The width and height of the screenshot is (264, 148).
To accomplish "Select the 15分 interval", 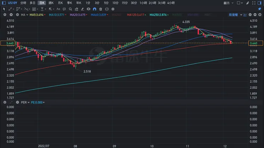I will point(125,3).
